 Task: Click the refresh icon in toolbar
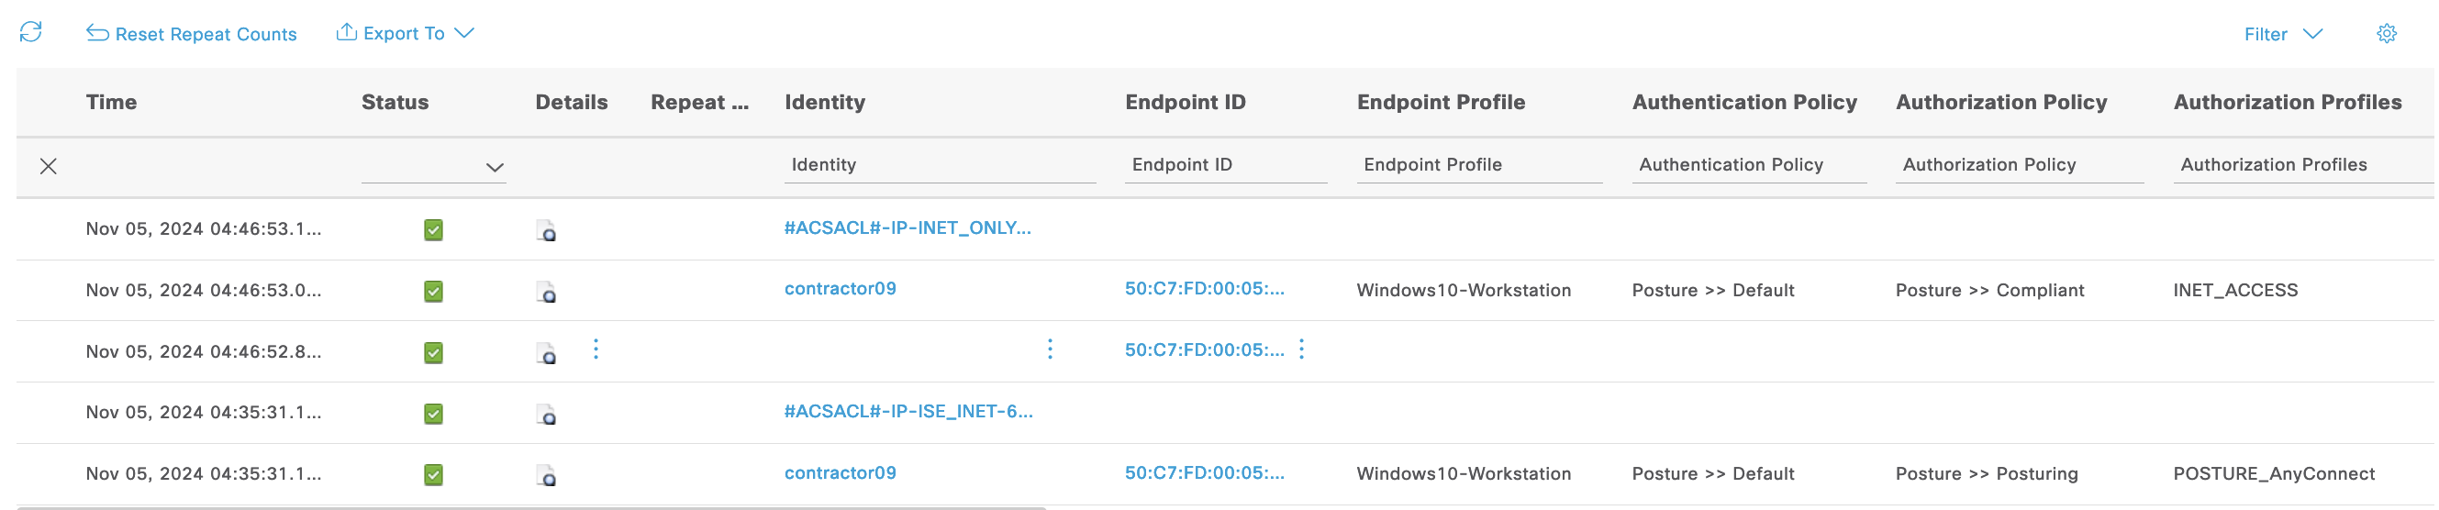pyautogui.click(x=31, y=32)
